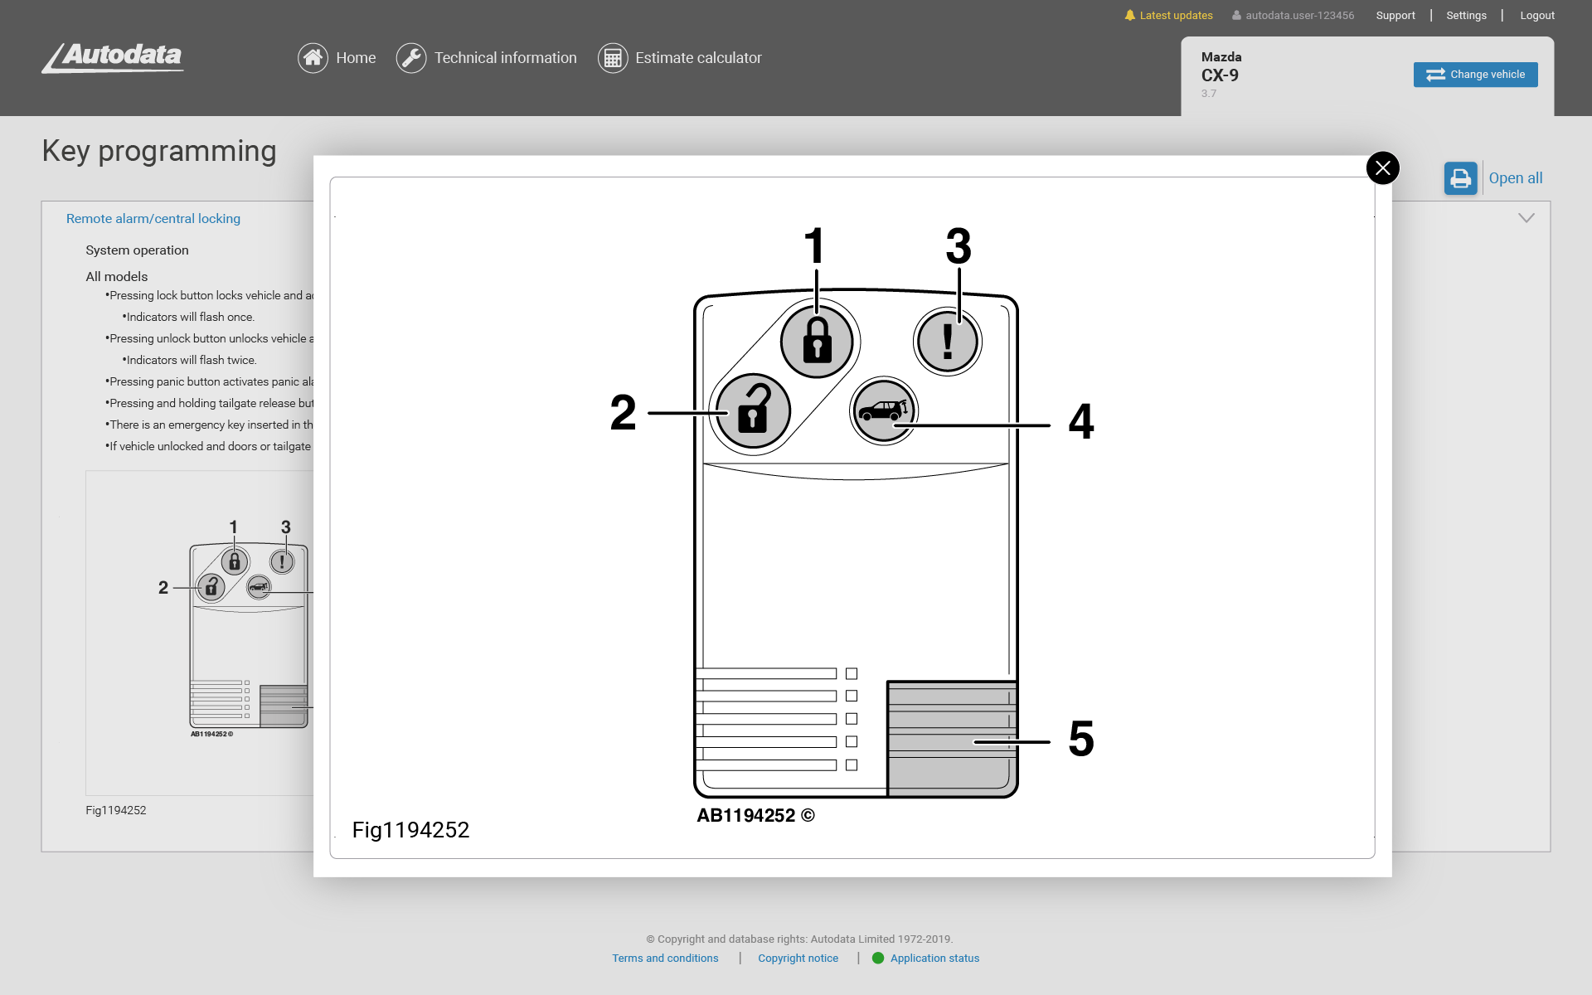Open the Remote alarm/central locking section
Screen dimensions: 1592x995
point(153,219)
